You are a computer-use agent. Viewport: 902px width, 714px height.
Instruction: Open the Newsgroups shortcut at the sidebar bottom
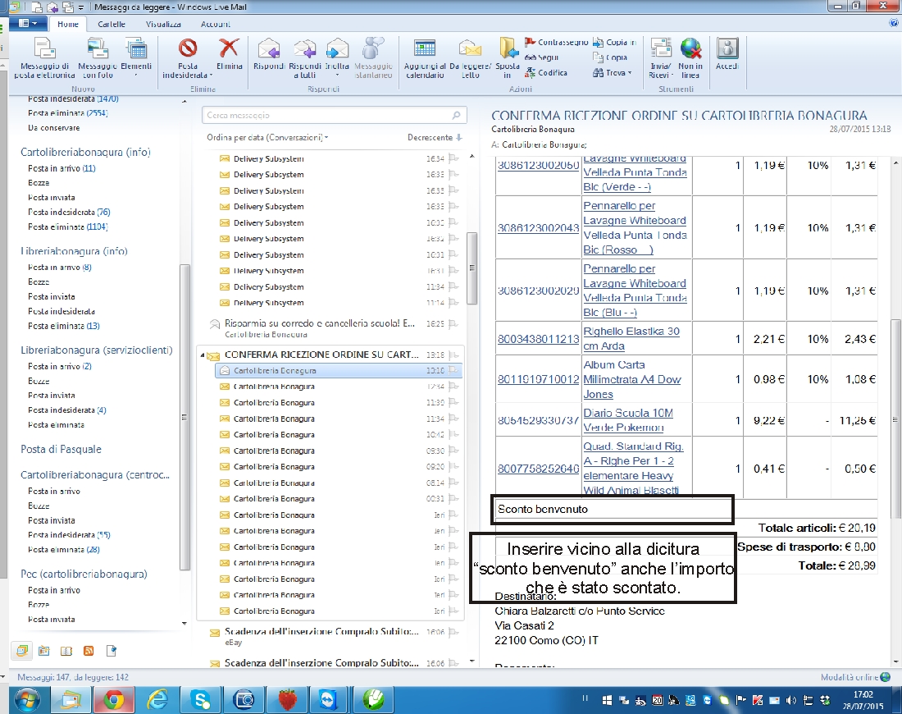pos(112,651)
